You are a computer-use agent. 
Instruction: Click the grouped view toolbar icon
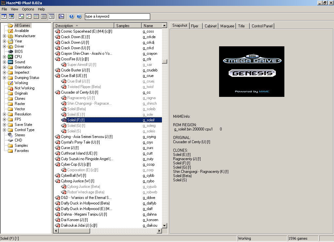coord(52,16)
